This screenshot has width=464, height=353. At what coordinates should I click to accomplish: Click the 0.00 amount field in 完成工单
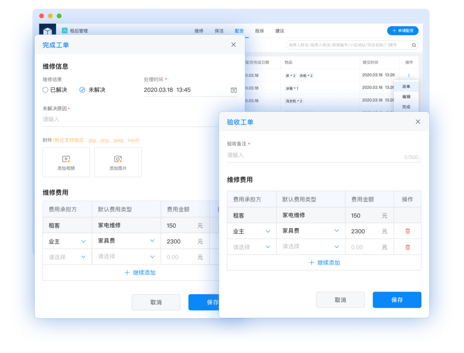[x=185, y=257]
